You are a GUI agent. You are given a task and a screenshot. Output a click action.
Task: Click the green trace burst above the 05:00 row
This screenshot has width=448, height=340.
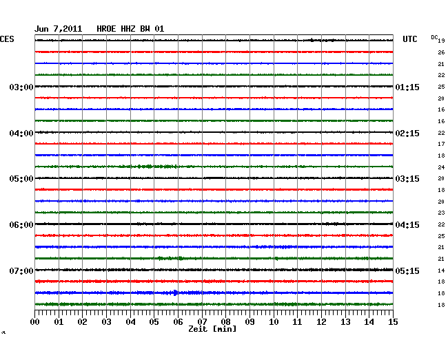149,167
